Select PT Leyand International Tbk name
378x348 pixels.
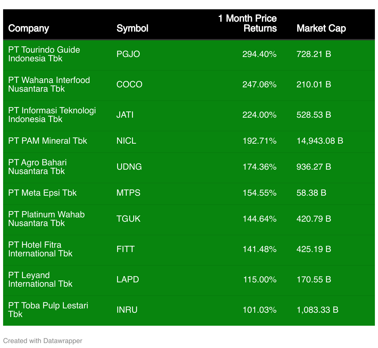pyautogui.click(x=40, y=280)
